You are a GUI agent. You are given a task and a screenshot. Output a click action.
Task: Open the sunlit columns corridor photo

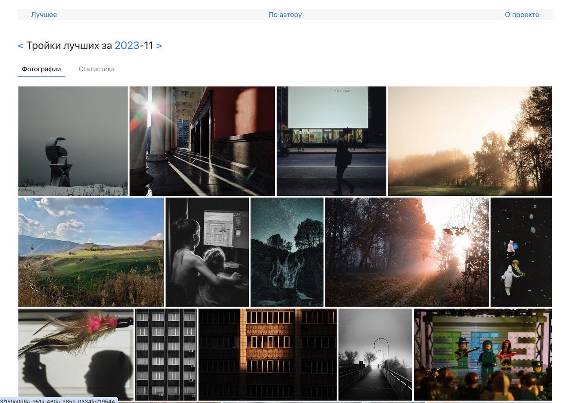(202, 141)
